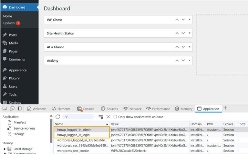Click the inspect element picker icon
Image resolution: width=248 pixels, height=154 pixels.
[4, 109]
